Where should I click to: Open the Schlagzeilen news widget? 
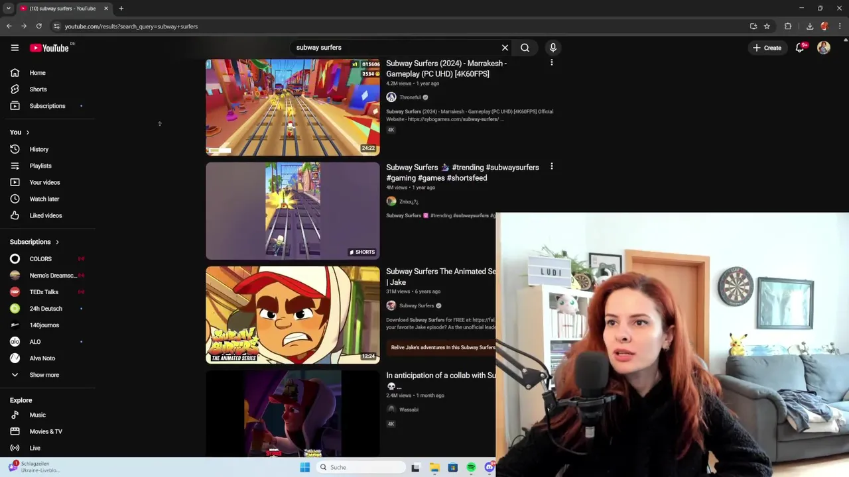point(33,467)
